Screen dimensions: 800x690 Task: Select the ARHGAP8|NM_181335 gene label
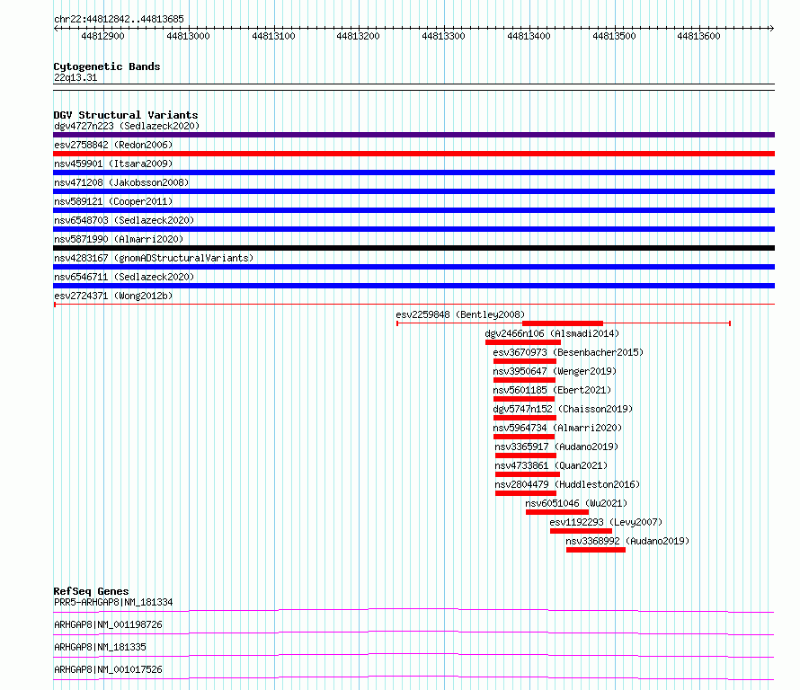(100, 647)
